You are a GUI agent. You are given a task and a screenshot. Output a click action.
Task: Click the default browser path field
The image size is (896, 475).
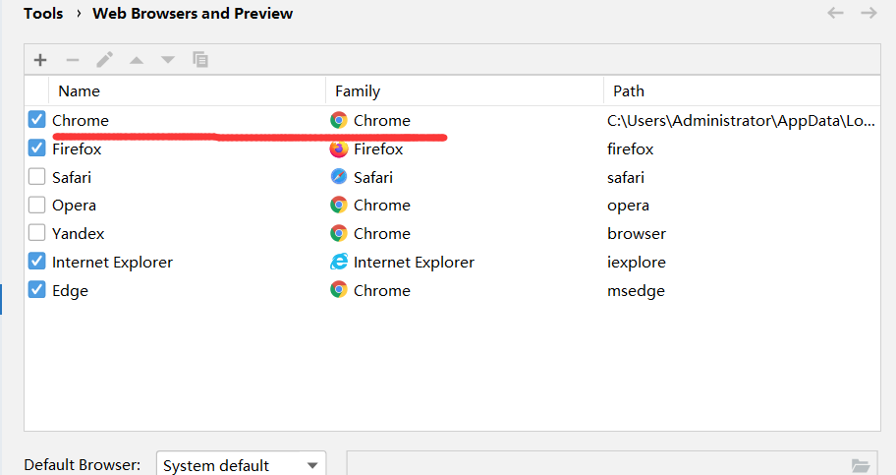tap(612, 465)
